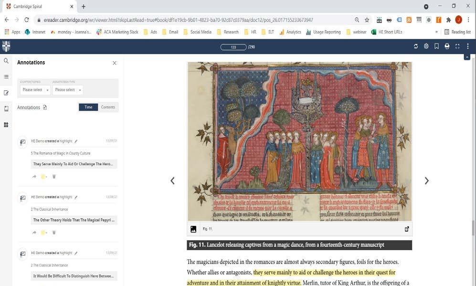Image resolution: width=476 pixels, height=286 pixels.
Task: Click the page number input field
Action: tap(233, 47)
